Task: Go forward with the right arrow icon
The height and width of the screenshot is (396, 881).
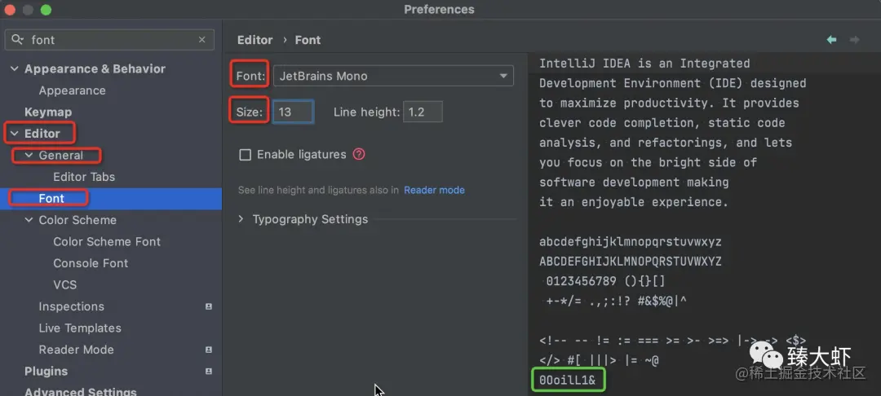Action: point(855,40)
